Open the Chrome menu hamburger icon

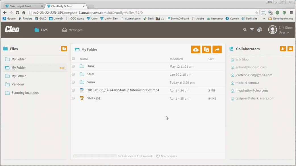(291, 13)
